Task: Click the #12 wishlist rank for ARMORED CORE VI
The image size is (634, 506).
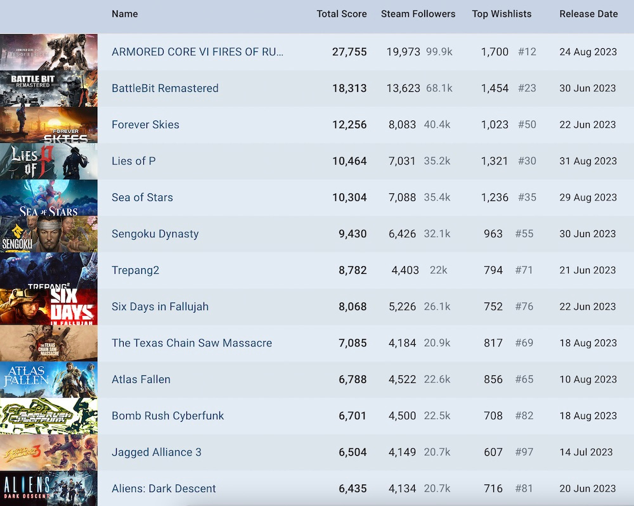Action: click(527, 52)
